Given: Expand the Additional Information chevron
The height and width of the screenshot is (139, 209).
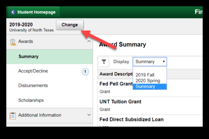Looking at the screenshot, I should tap(89, 115).
